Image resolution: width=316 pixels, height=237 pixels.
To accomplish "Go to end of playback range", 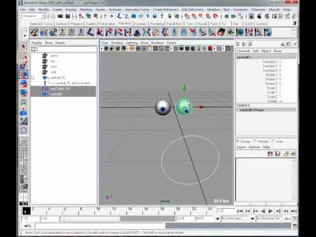I will pyautogui.click(x=294, y=211).
